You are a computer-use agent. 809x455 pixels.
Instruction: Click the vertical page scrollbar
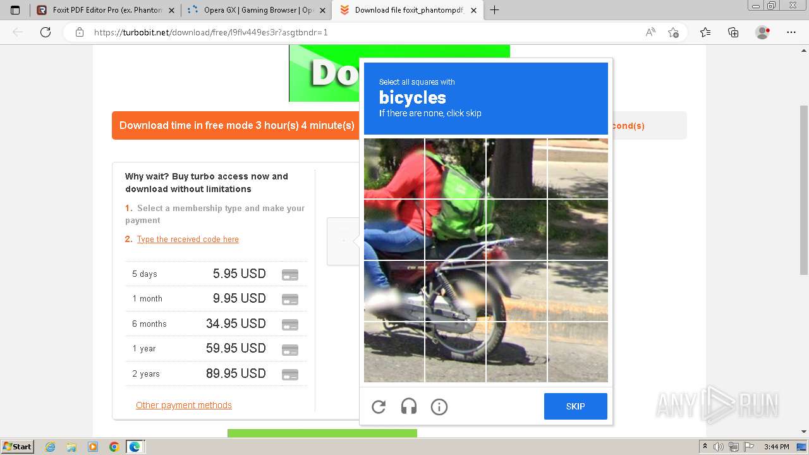tap(803, 190)
